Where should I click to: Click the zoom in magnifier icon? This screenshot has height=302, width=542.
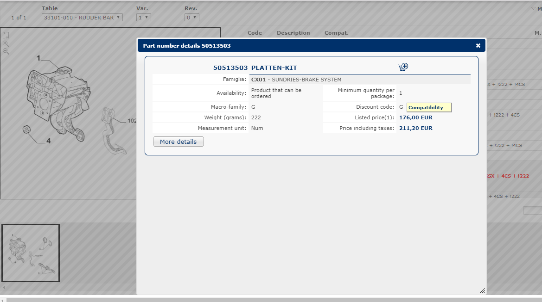pos(6,44)
